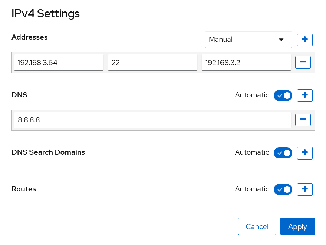Add a new route with plus icon
Viewport: 326px width, 245px height.
(x=304, y=189)
